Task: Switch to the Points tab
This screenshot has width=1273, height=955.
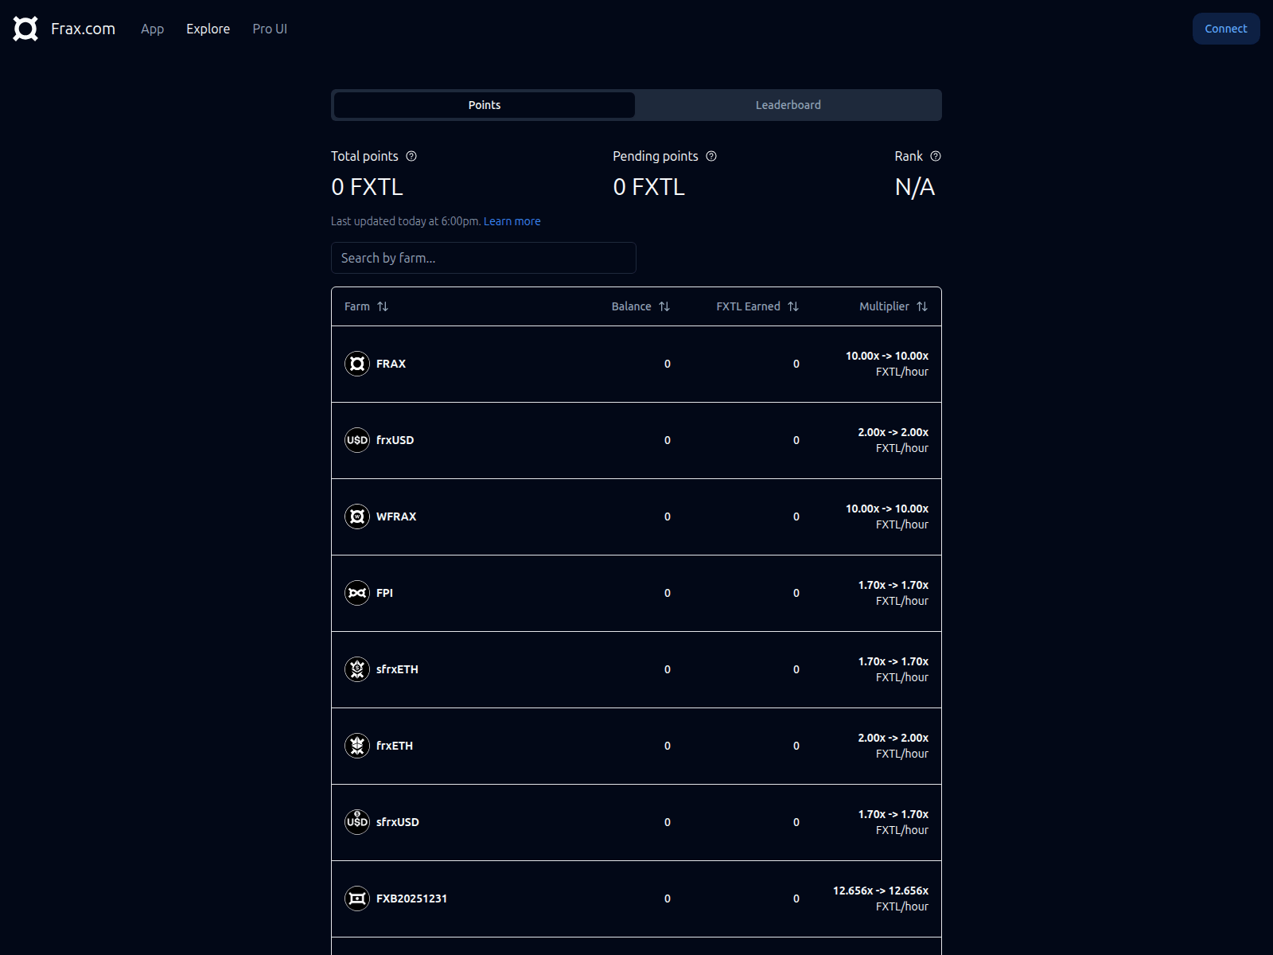Action: click(485, 105)
